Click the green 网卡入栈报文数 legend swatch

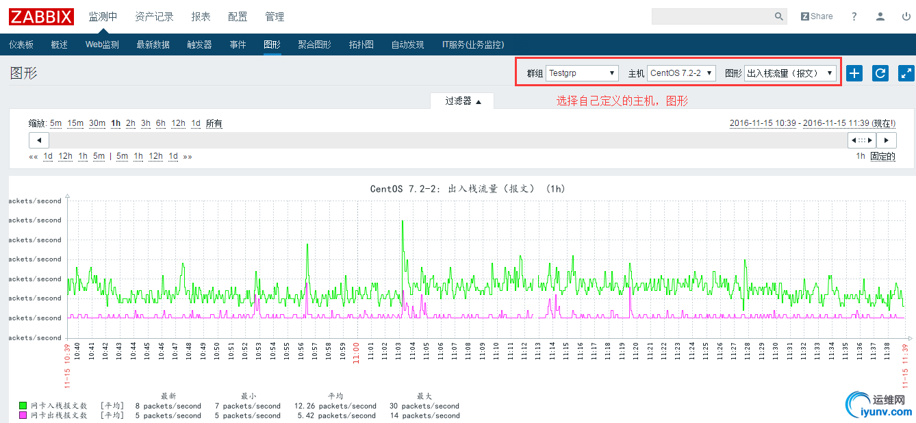[x=23, y=406]
